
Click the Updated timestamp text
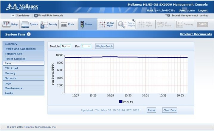(x=110, y=110)
